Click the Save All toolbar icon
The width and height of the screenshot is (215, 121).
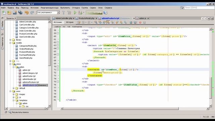pyautogui.click(x=20, y=13)
